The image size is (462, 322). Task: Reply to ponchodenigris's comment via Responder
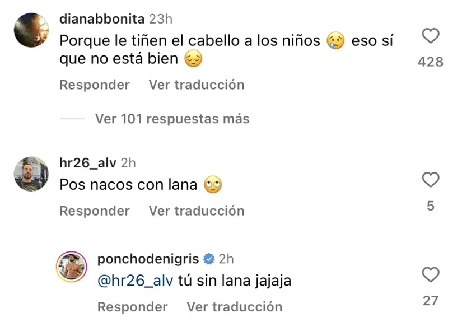pos(133,307)
